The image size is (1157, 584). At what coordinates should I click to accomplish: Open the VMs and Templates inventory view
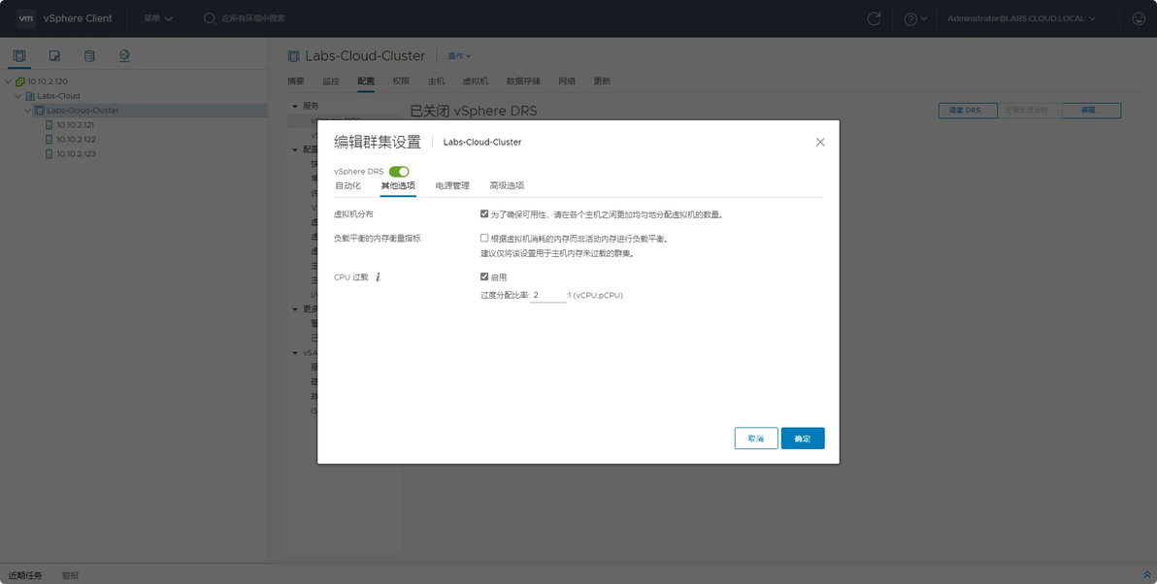point(54,56)
